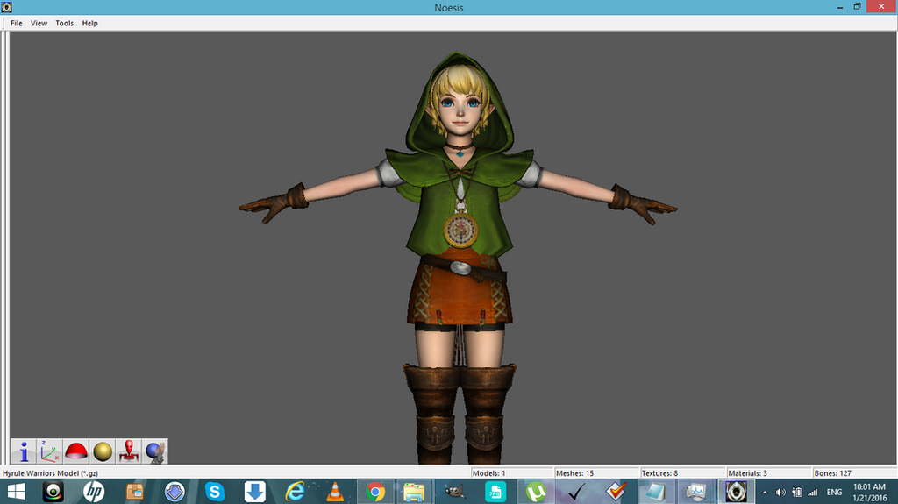
Task: Open the File menu
Action: (16, 23)
